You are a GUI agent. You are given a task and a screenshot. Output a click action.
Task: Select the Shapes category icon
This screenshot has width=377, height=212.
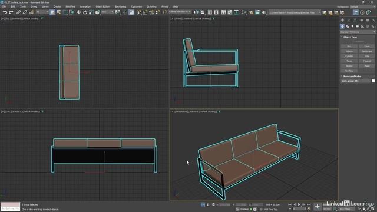(348, 26)
